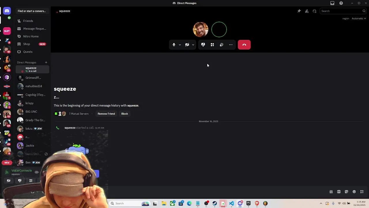The width and height of the screenshot is (369, 208).
Task: Launch activity from voice connected panel
Action: (x=31, y=181)
